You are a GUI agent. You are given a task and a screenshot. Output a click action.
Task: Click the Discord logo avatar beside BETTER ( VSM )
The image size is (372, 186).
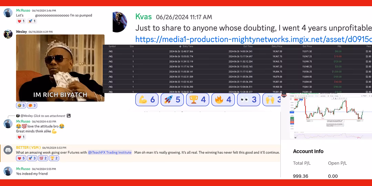8,150
